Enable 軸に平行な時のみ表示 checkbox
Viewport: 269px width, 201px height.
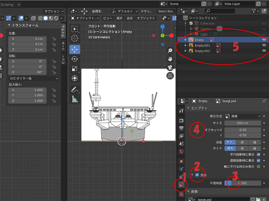point(258,166)
